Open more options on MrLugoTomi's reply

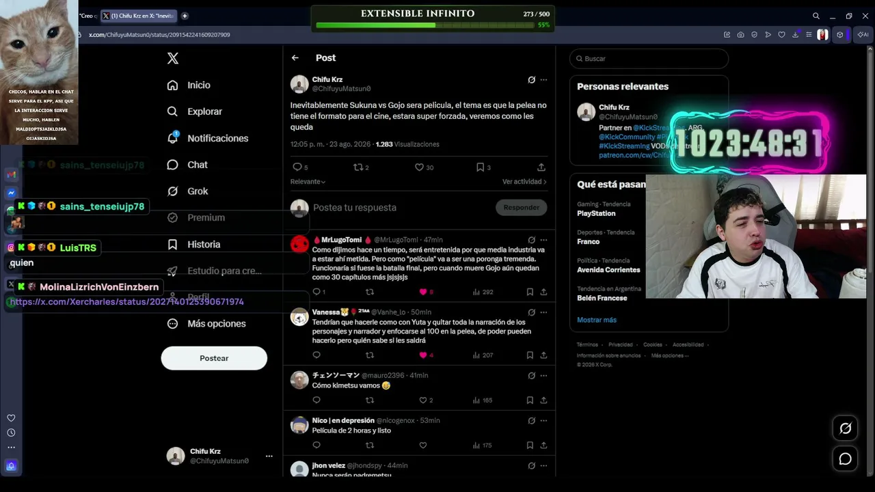coord(543,240)
